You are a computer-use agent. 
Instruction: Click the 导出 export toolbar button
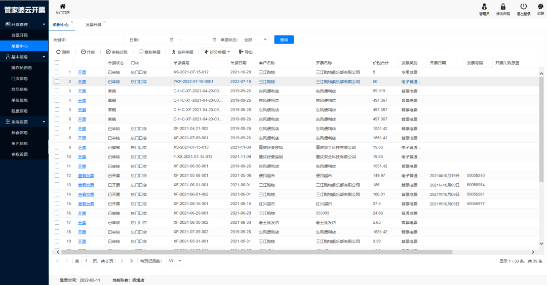(x=246, y=52)
